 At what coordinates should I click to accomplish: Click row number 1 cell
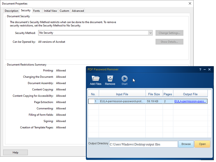coord(93,102)
